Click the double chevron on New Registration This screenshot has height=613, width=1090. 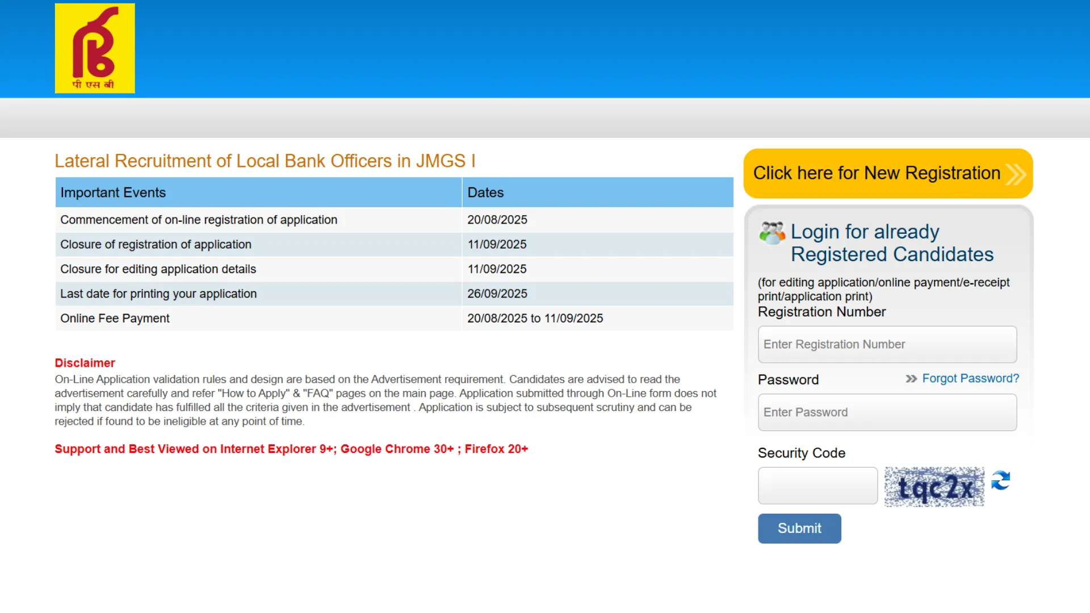1015,174
